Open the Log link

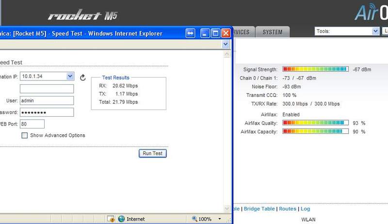click(x=305, y=208)
